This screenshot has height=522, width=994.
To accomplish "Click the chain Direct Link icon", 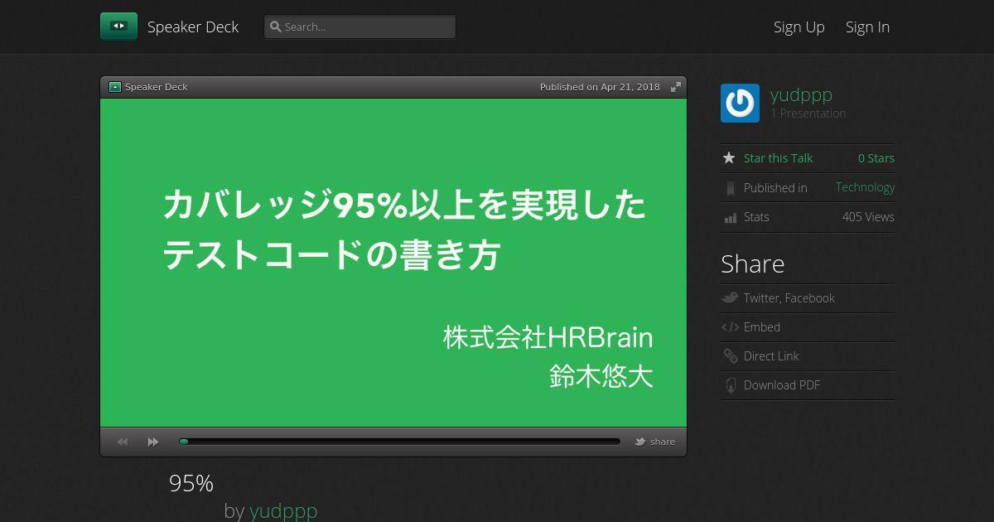I will pos(730,356).
